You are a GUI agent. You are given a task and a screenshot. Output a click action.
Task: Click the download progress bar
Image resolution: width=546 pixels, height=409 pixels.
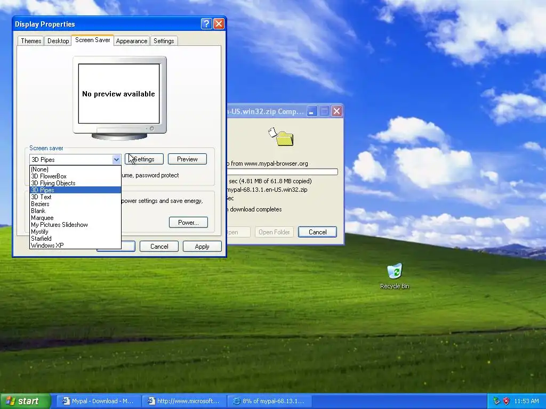point(283,172)
